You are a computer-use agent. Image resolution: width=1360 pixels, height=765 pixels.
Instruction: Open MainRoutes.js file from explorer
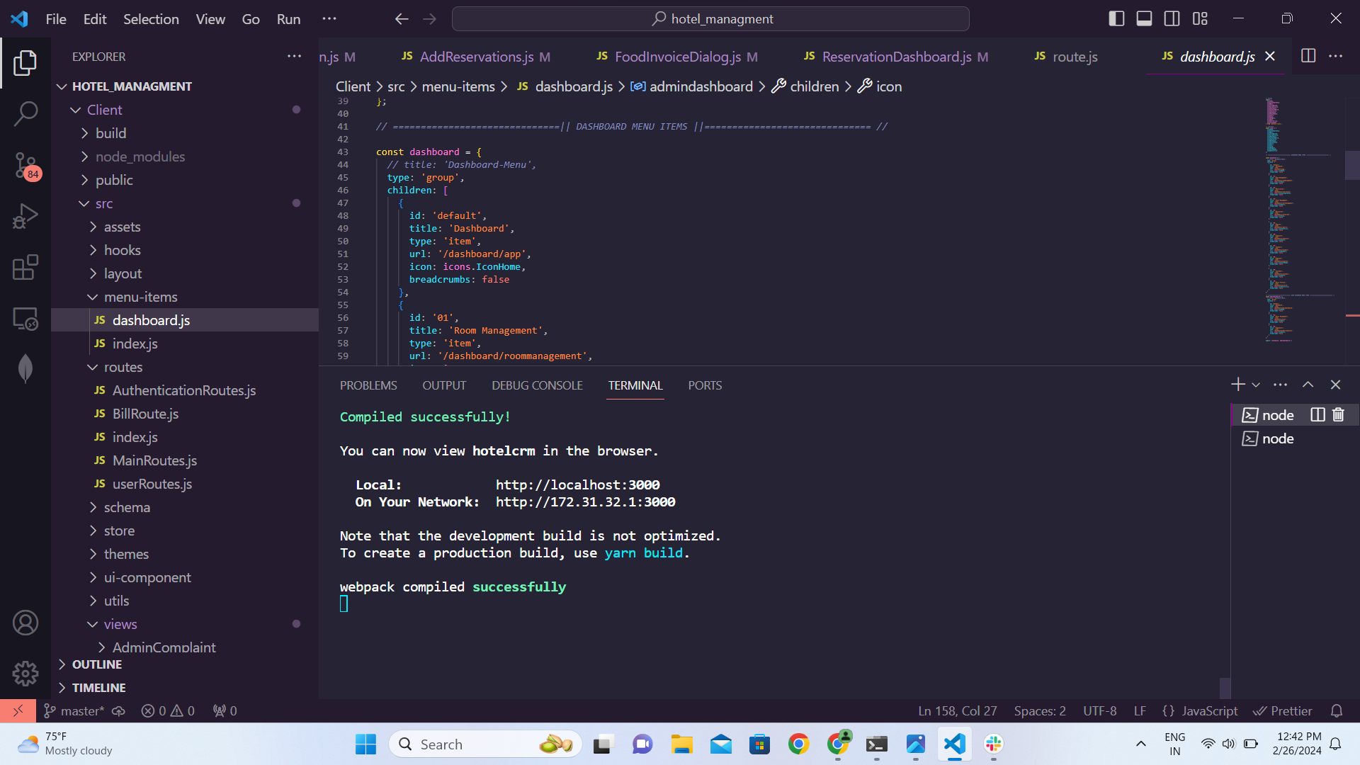point(154,460)
